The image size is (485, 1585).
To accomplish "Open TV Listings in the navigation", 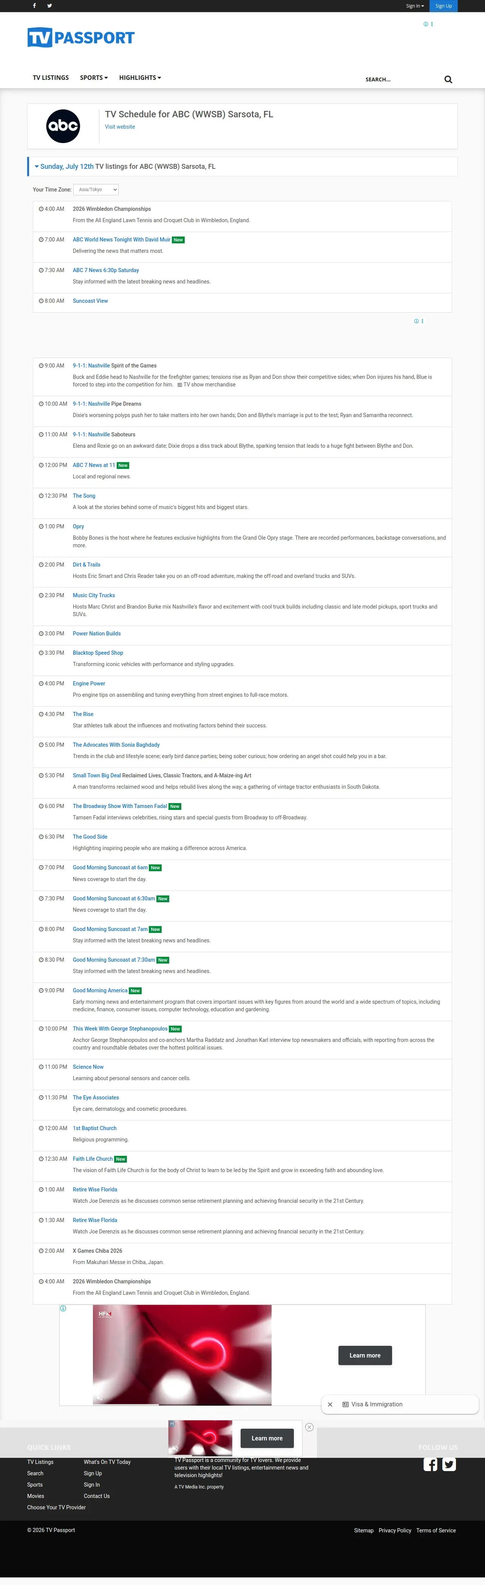I will [51, 78].
